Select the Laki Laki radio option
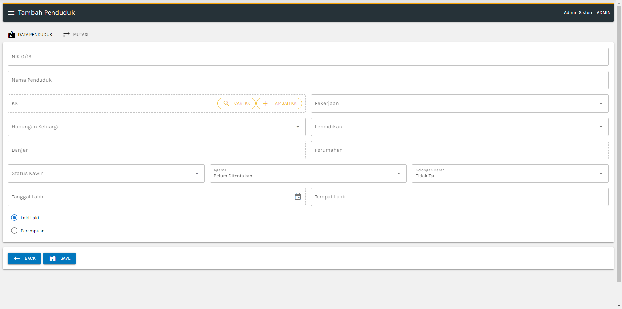Image resolution: width=622 pixels, height=309 pixels. click(x=14, y=218)
